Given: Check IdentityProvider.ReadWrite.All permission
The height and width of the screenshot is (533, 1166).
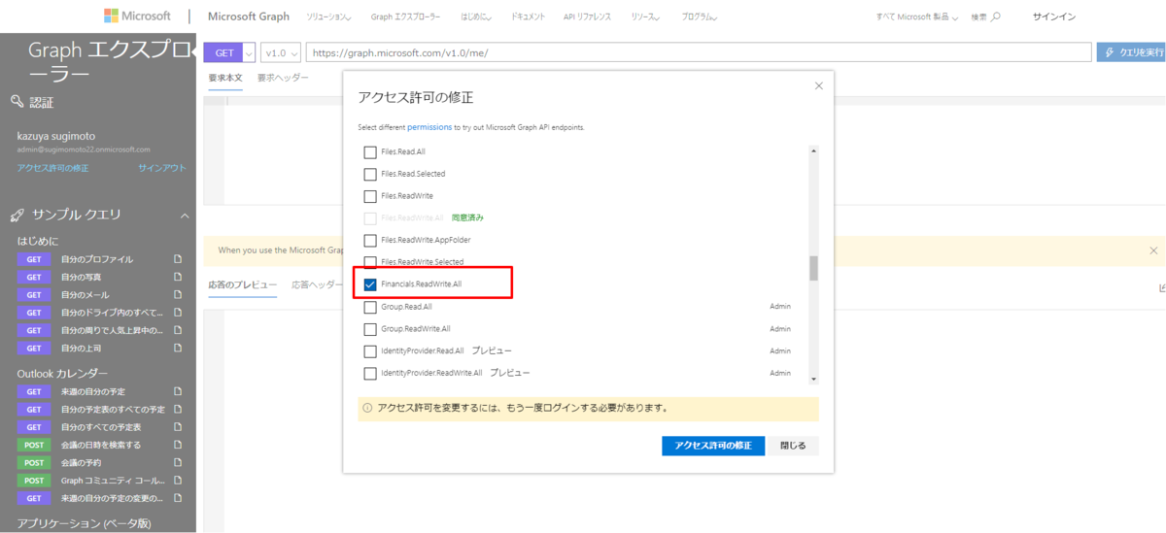Looking at the screenshot, I should pyautogui.click(x=369, y=373).
